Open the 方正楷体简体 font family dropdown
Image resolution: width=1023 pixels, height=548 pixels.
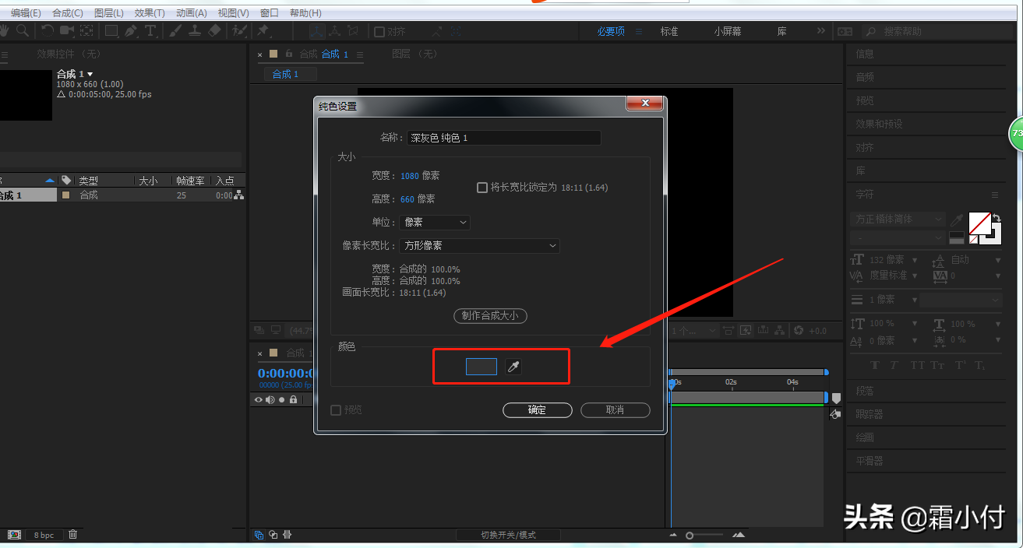point(897,220)
